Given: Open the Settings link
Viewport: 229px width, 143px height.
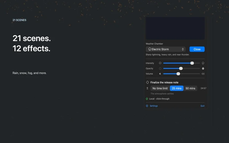Looking at the screenshot, I should (154, 106).
